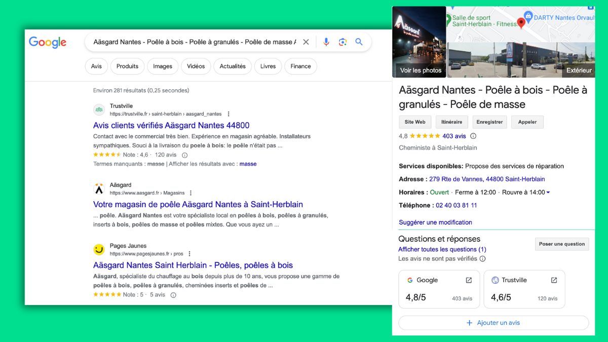Click the Appeler button
Viewport: 608px width, 342px height.
coord(527,122)
